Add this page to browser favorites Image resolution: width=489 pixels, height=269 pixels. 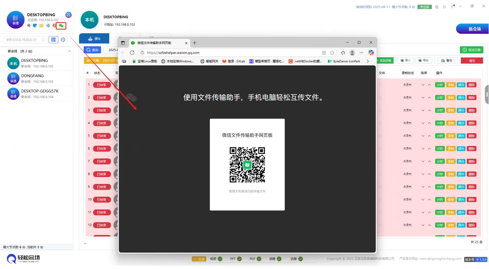[x=332, y=53]
